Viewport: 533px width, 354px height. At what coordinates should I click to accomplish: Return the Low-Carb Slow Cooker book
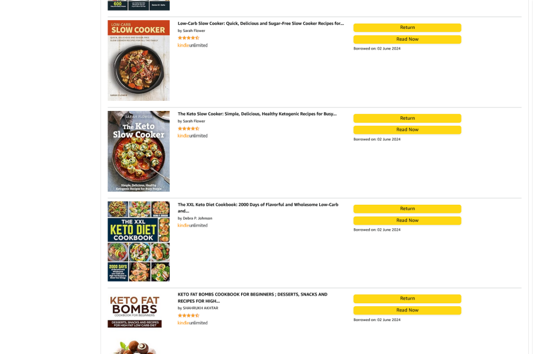pos(407,28)
